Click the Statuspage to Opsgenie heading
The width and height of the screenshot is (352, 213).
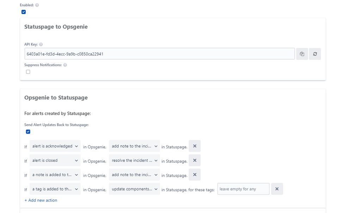(x=56, y=27)
